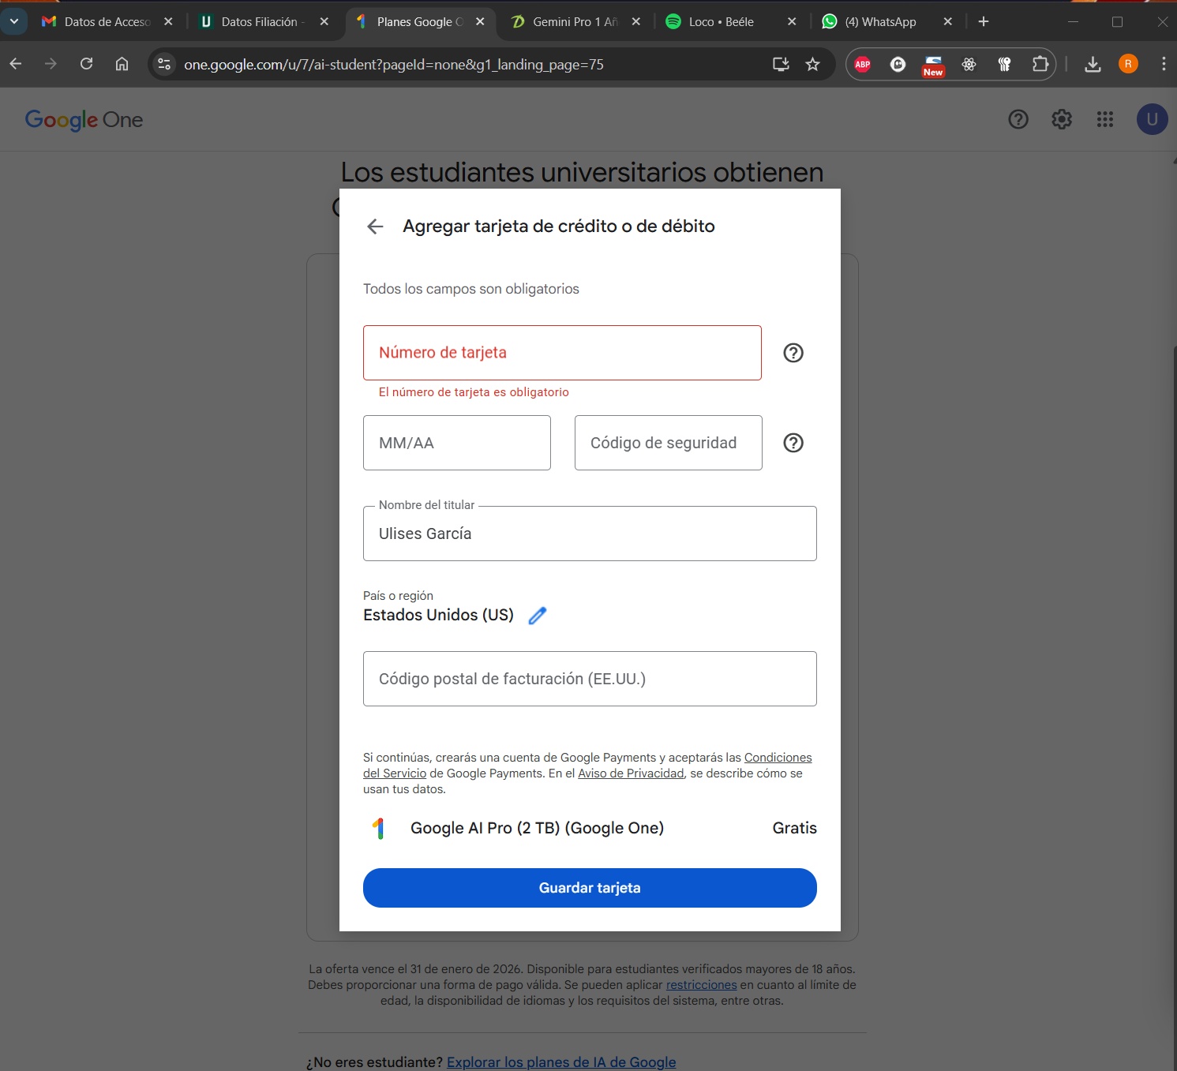Open the browser extensions puzzle icon
This screenshot has height=1071, width=1177.
point(1040,65)
